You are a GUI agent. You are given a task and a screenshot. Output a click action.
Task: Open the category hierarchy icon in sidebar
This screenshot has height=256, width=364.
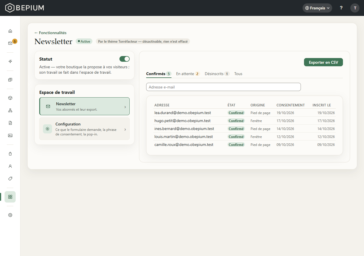pos(10,110)
